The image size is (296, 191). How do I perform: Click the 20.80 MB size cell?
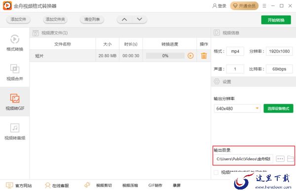click(x=108, y=56)
